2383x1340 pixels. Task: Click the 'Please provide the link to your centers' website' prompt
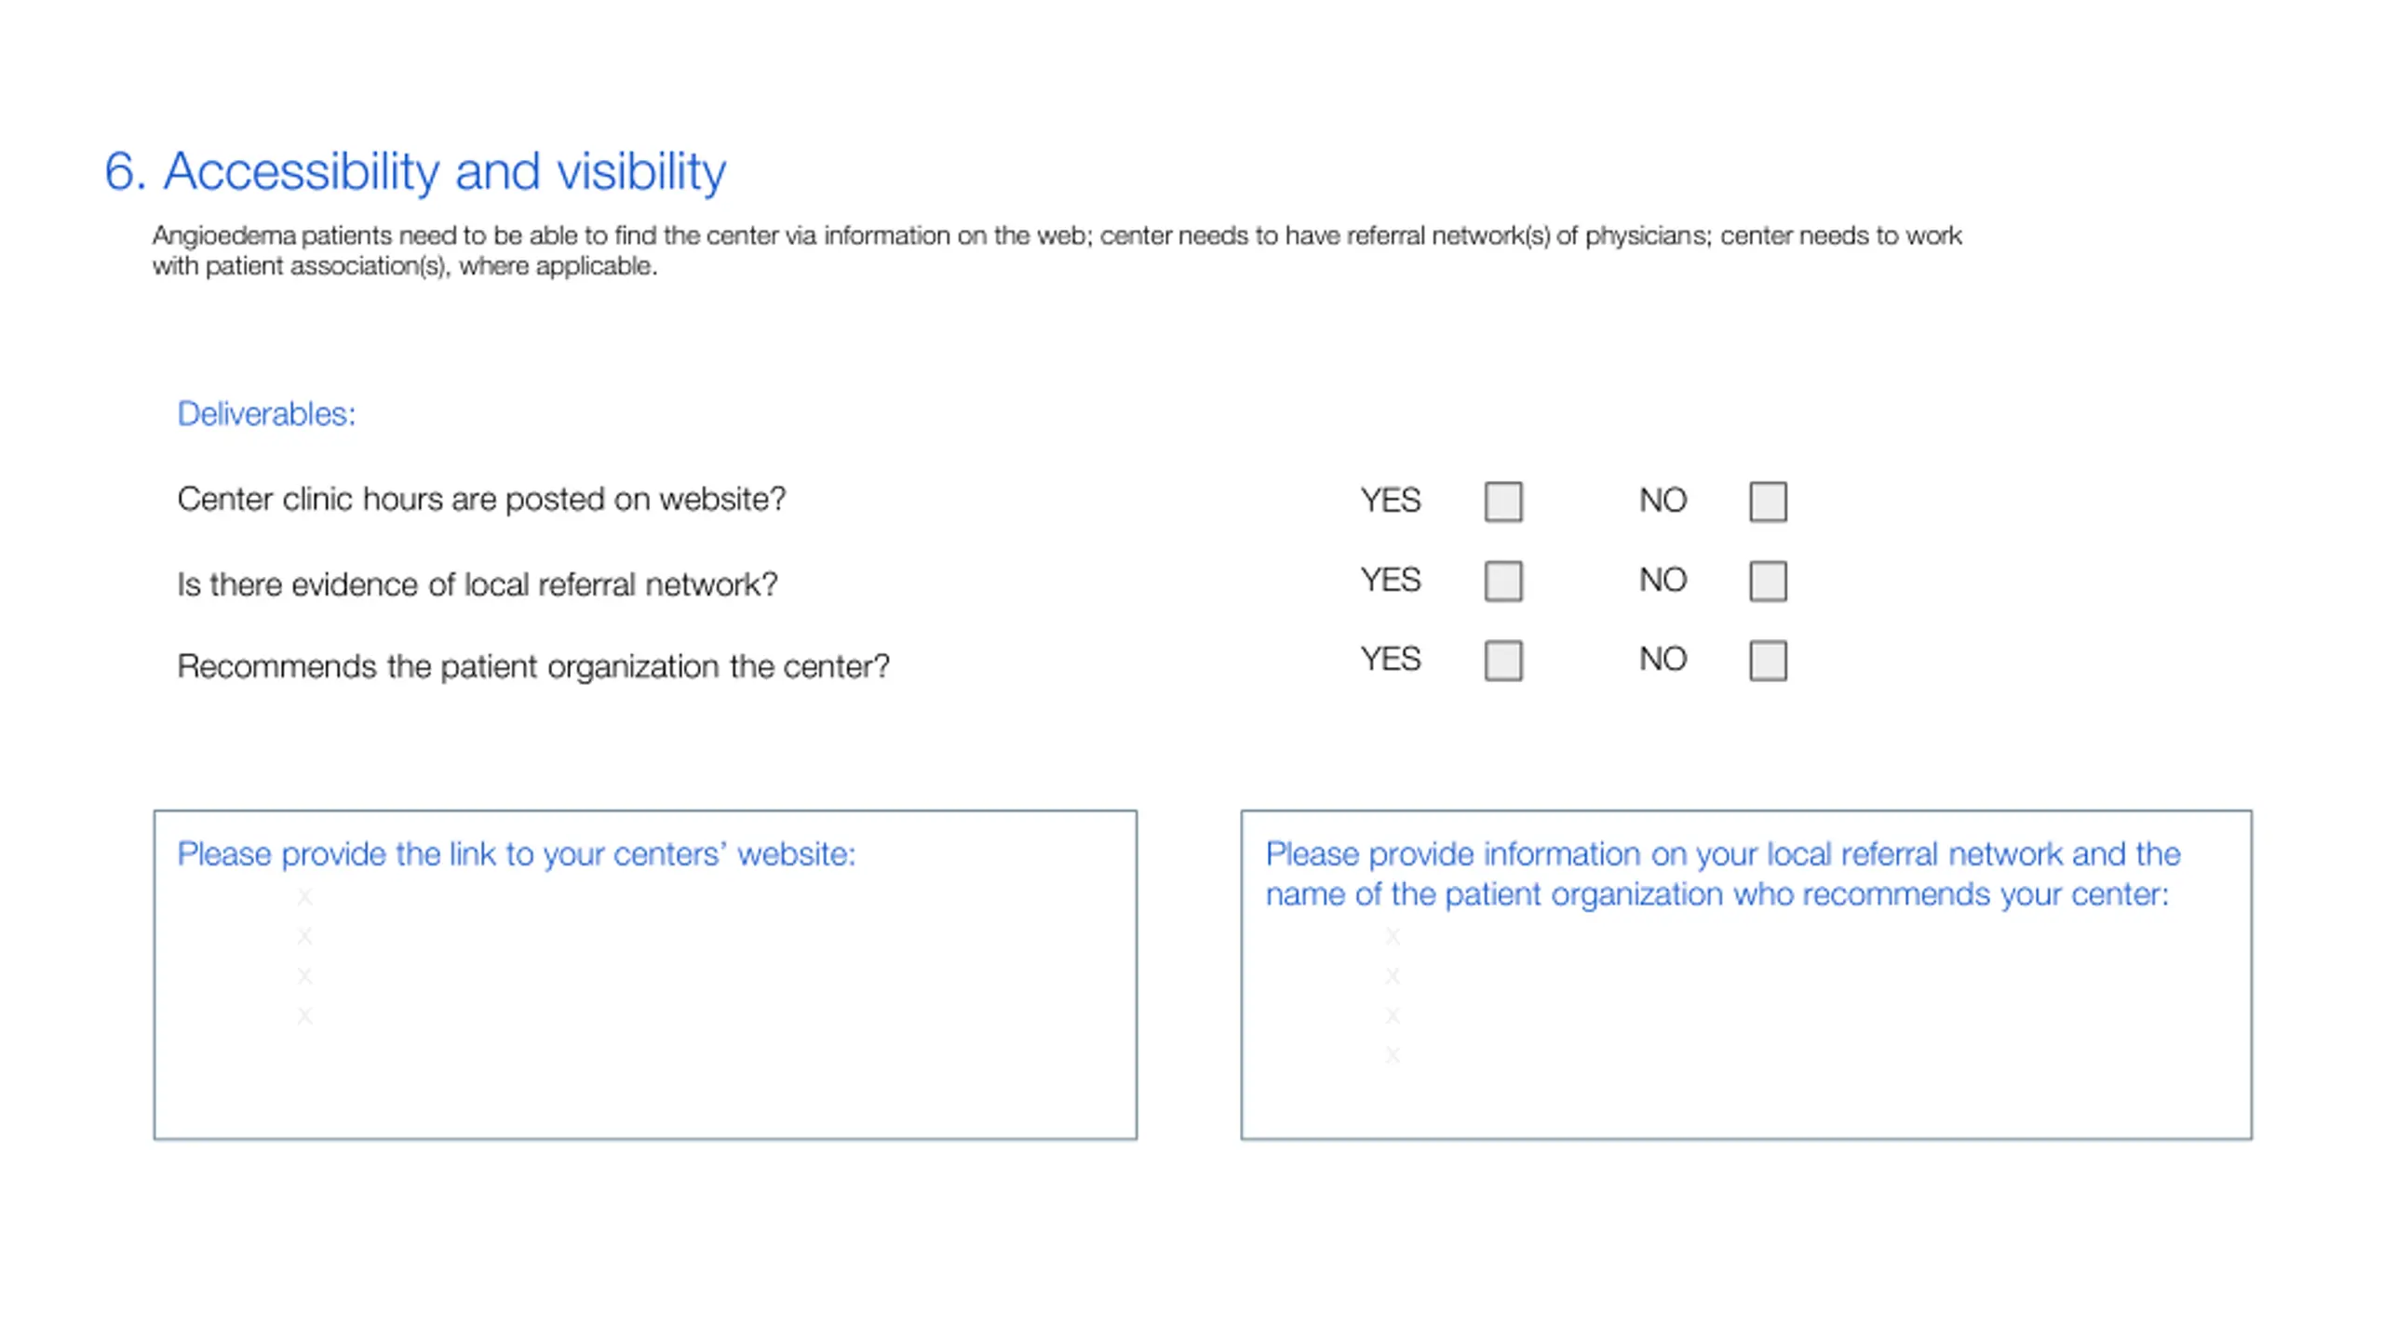(x=516, y=854)
